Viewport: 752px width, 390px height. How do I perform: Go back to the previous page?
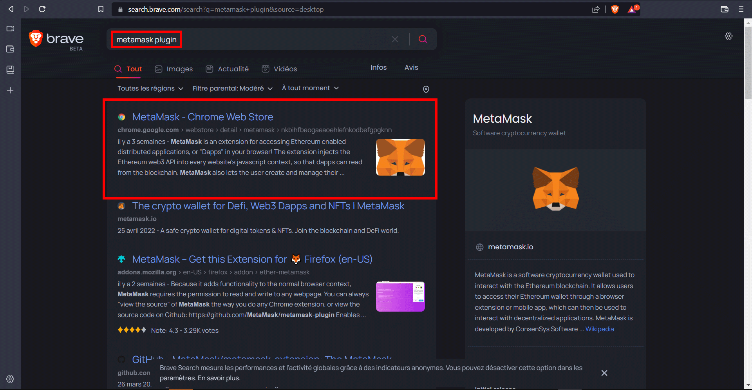coord(11,9)
